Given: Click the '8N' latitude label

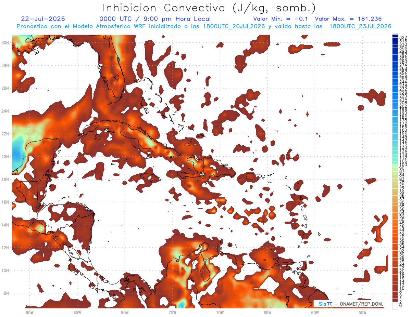Looking at the screenshot, I should click(7, 293).
